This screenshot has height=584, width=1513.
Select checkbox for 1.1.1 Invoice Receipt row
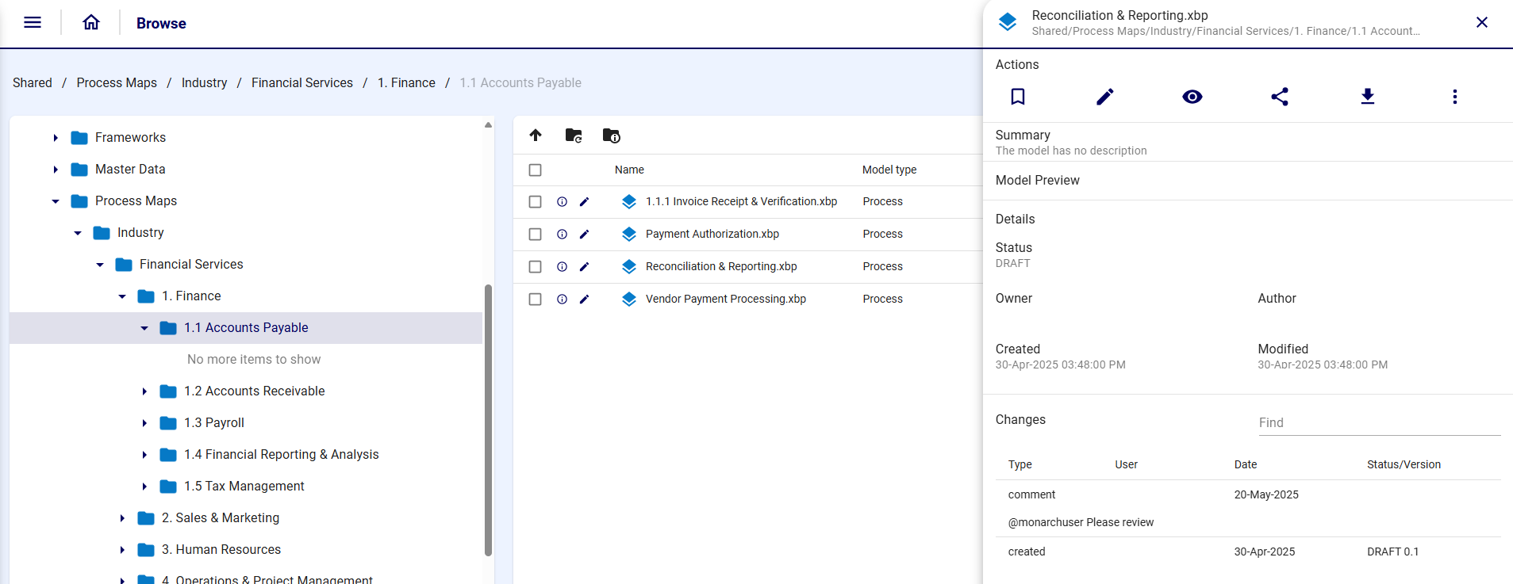point(536,202)
